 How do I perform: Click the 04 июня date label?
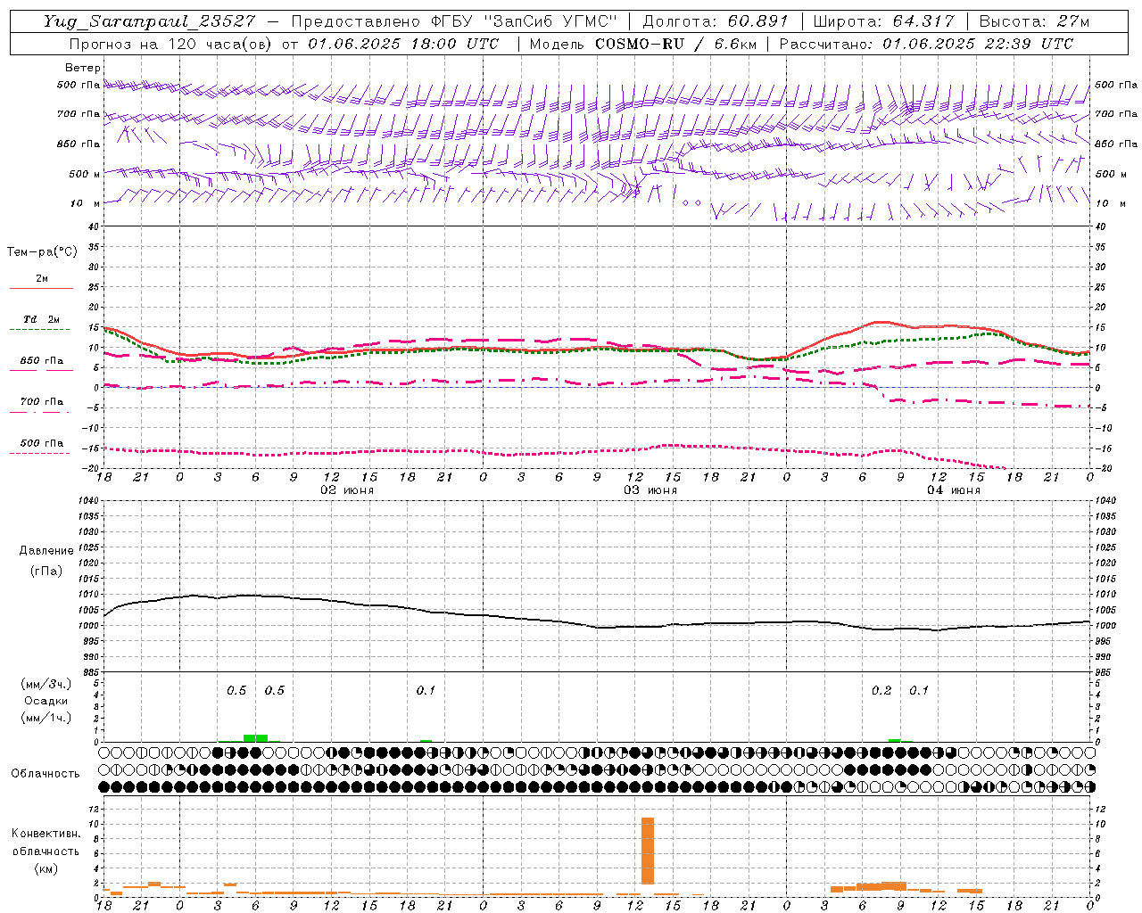pos(953,490)
